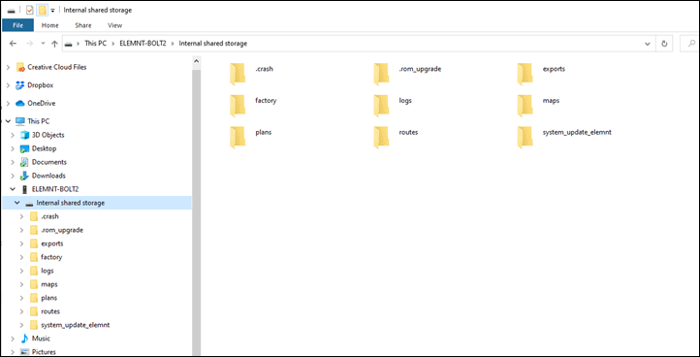Open the recent locations dropdown arrow
700x357 pixels.
click(x=43, y=44)
